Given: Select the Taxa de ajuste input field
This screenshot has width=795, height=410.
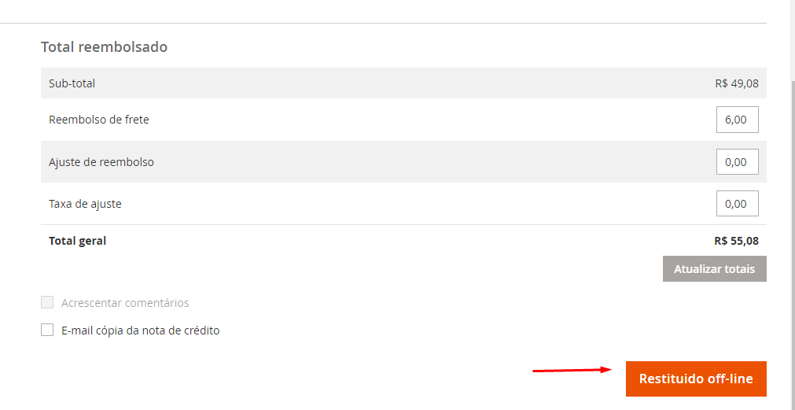Looking at the screenshot, I should [x=737, y=203].
